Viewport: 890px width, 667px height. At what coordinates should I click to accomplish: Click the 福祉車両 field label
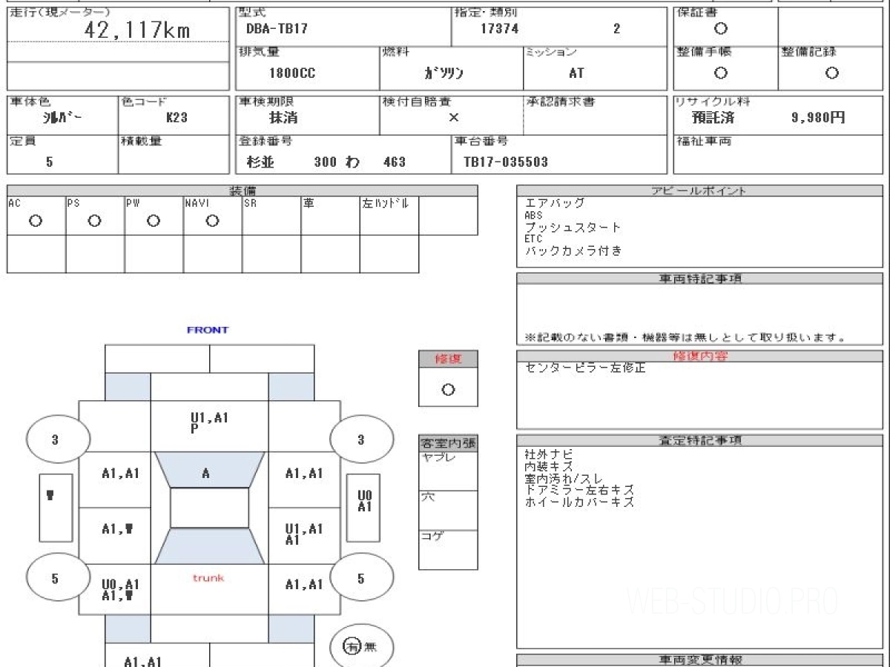pyautogui.click(x=704, y=141)
